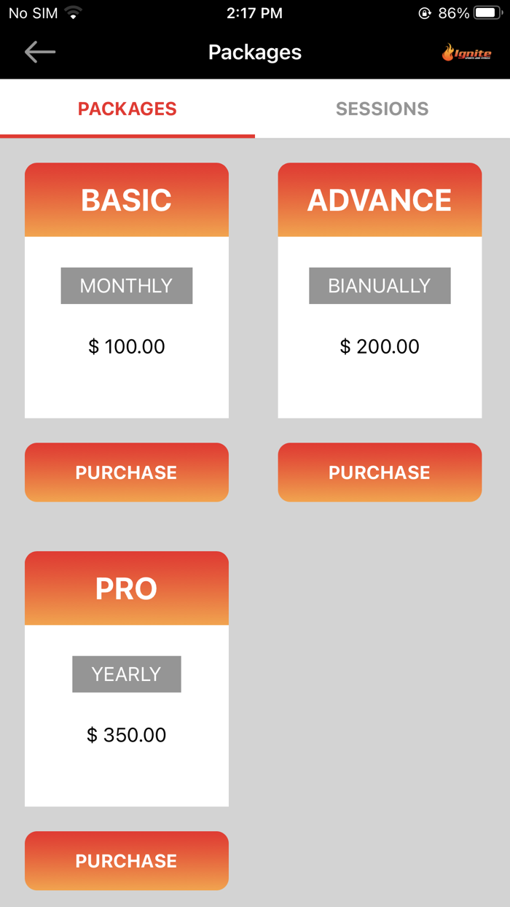510x907 pixels.
Task: Tap the rotation lock status icon
Action: pos(425,13)
